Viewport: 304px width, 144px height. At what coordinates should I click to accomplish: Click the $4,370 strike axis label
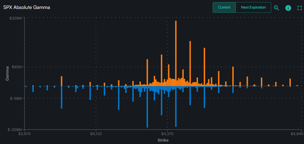click(167, 134)
